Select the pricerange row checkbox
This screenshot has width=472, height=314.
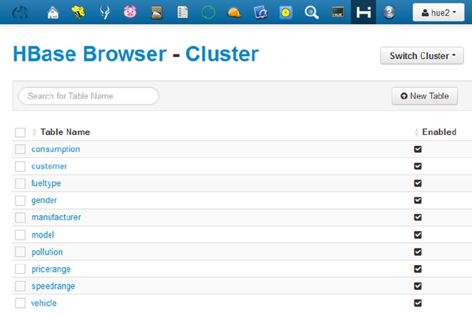click(20, 269)
